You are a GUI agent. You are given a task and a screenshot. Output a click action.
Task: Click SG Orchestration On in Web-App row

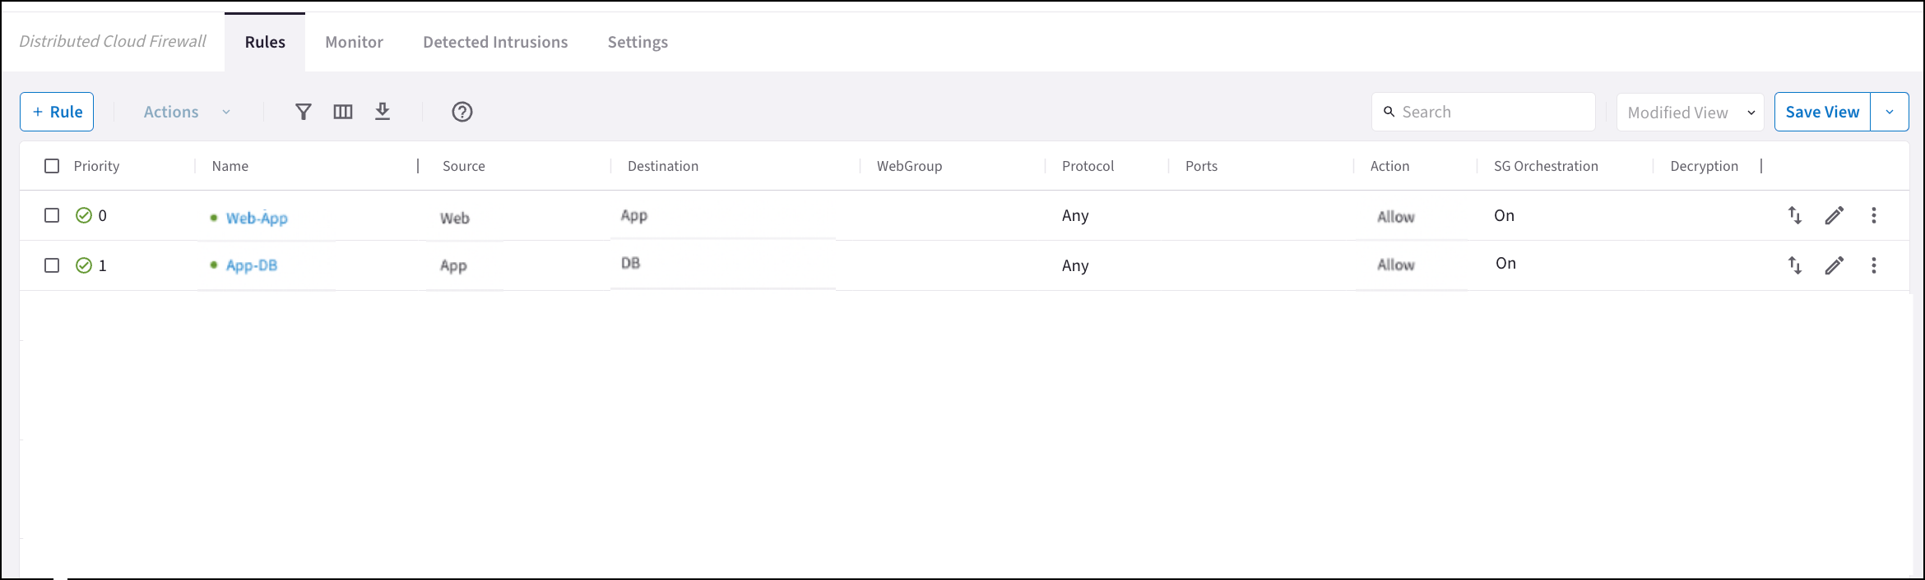click(x=1504, y=215)
